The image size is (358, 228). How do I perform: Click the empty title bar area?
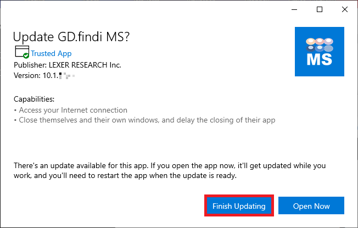pos(148,9)
